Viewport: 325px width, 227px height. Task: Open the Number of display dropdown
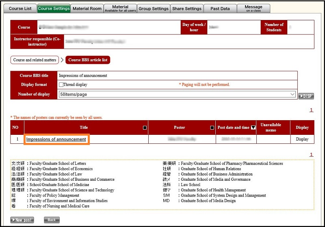tap(178, 94)
